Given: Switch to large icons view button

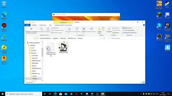Looking at the screenshot, I should 143,82.
